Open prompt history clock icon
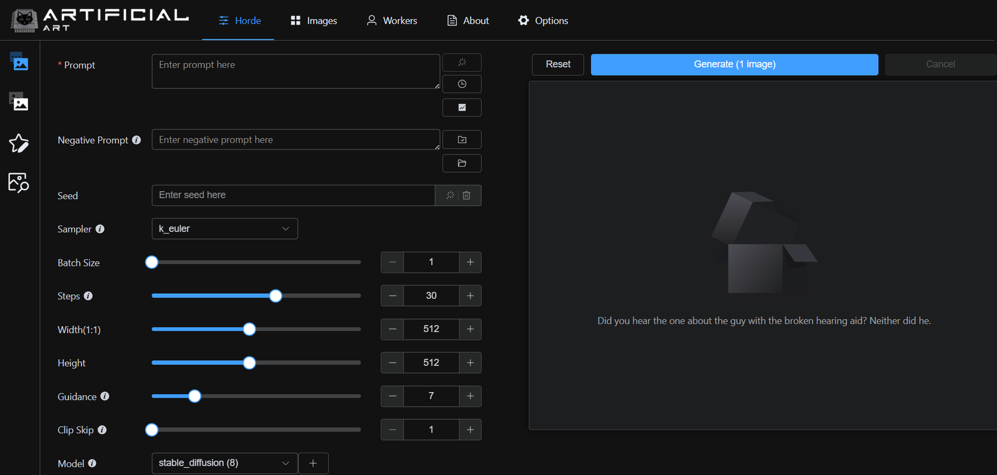The height and width of the screenshot is (475, 997). click(462, 84)
